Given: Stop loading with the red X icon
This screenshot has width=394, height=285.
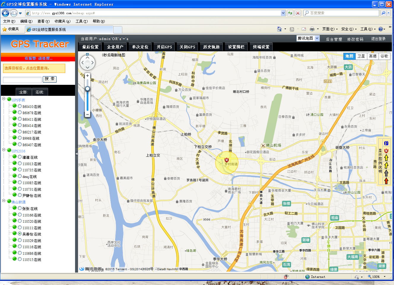Looking at the screenshot, I should (298, 13).
